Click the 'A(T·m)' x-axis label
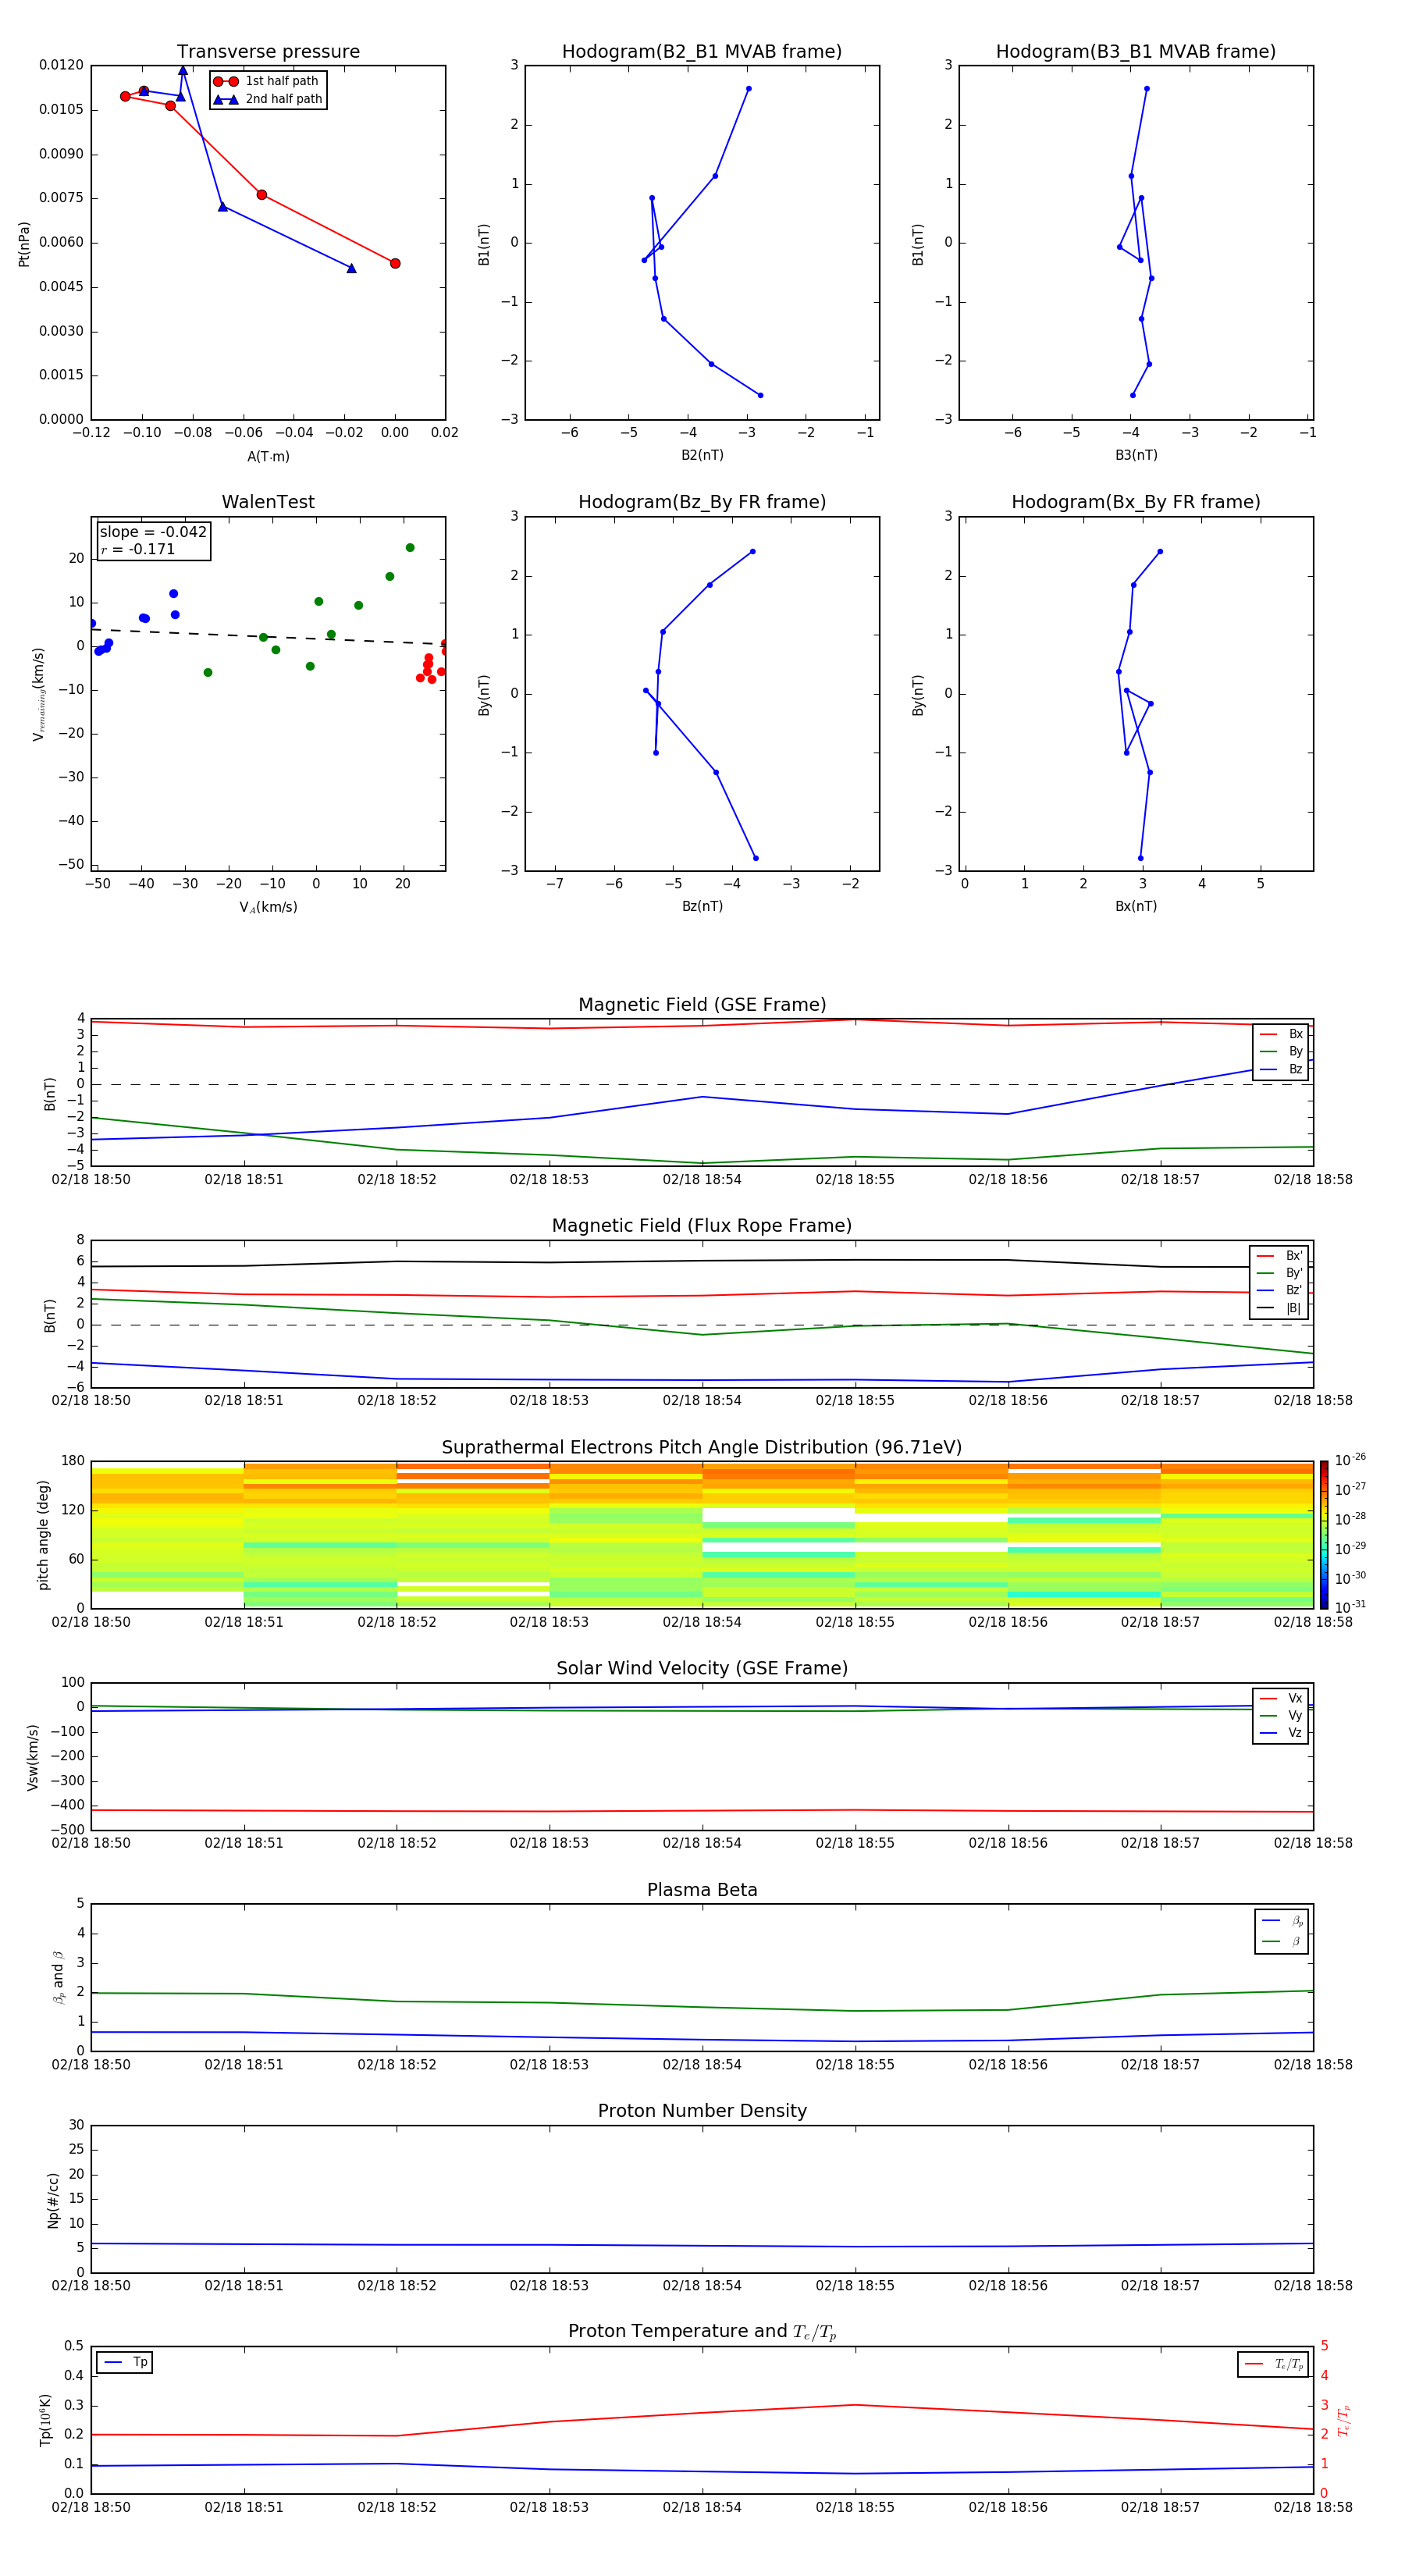The height and width of the screenshot is (2576, 1405). click(268, 457)
